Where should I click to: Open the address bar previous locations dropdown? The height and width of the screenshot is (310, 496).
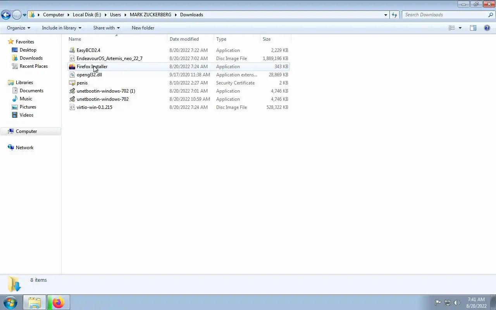pyautogui.click(x=386, y=15)
